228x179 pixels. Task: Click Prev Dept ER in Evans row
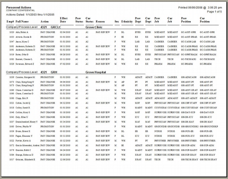[136, 131]
